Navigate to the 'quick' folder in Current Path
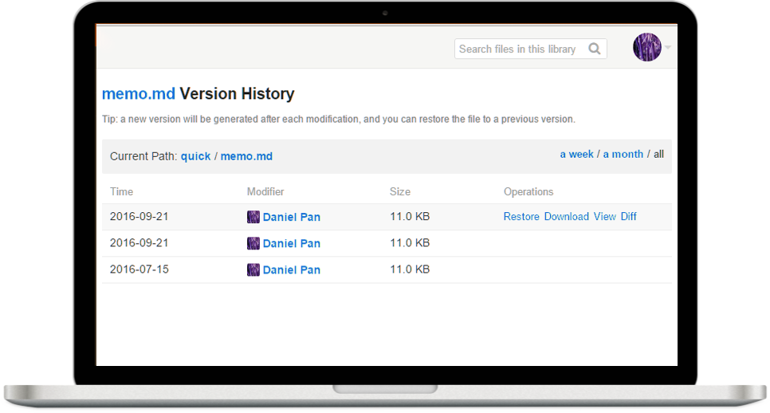770x413 pixels. [195, 156]
